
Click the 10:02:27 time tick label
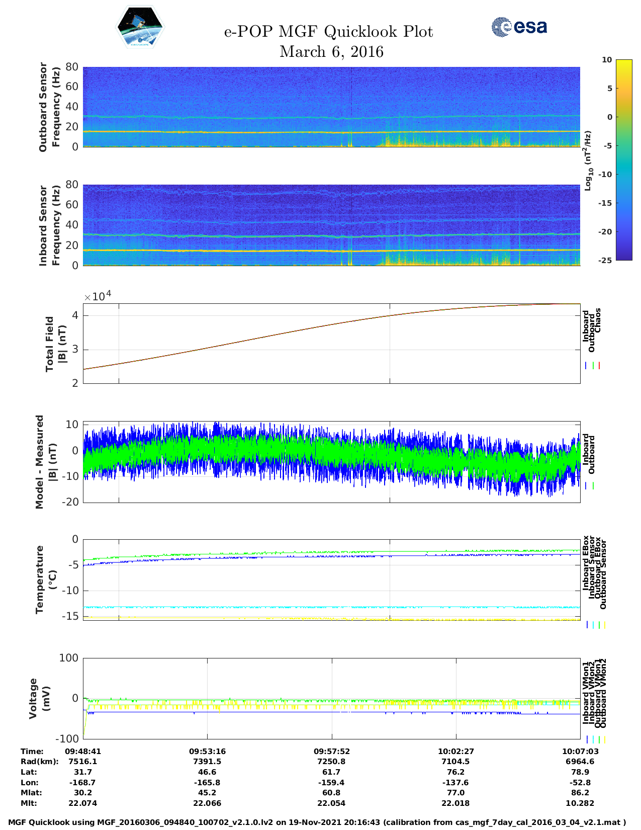click(455, 751)
